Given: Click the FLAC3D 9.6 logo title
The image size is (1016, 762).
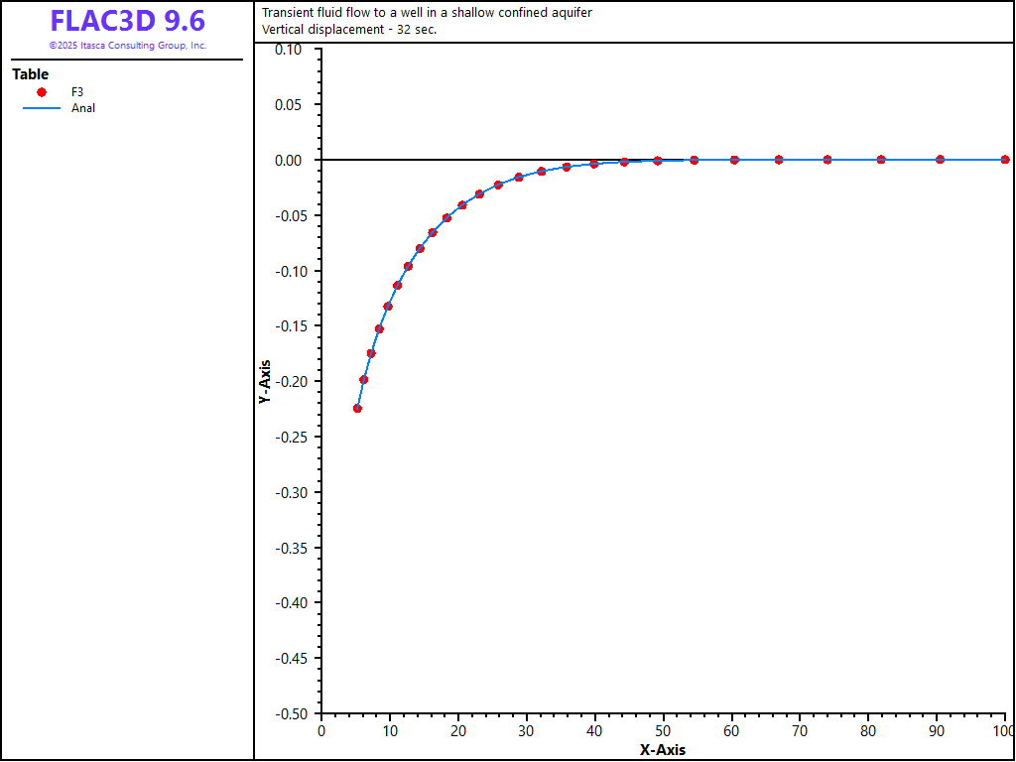Looking at the screenshot, I should click(127, 21).
